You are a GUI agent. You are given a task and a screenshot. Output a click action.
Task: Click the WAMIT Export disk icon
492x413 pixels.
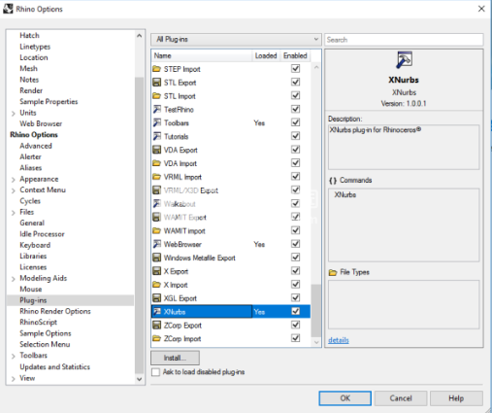156,218
